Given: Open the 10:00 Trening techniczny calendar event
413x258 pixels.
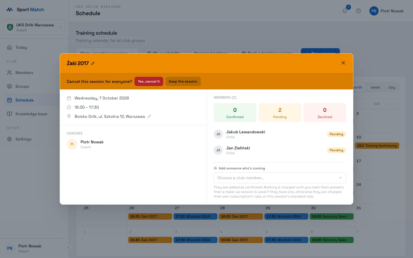Looking at the screenshot, I should 377,146.
